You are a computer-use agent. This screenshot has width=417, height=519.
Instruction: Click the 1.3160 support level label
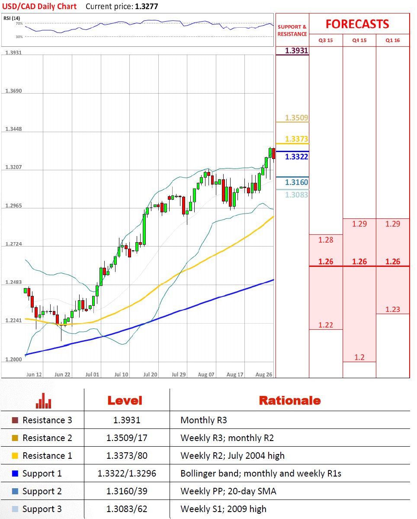click(296, 182)
